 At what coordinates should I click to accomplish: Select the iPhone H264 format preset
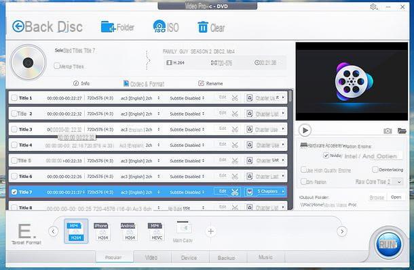(x=102, y=231)
